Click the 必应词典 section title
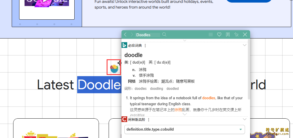Image resolution: width=293 pixels, height=138 pixels. (135, 45)
